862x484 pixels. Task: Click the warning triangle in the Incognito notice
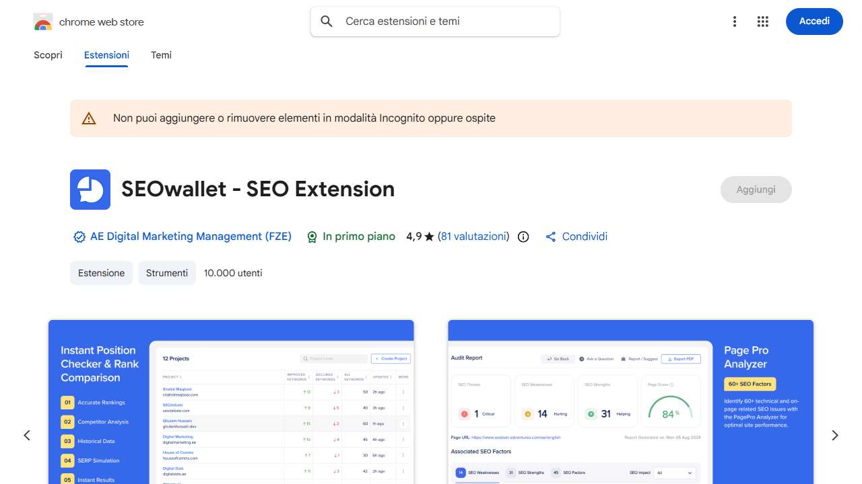point(89,118)
